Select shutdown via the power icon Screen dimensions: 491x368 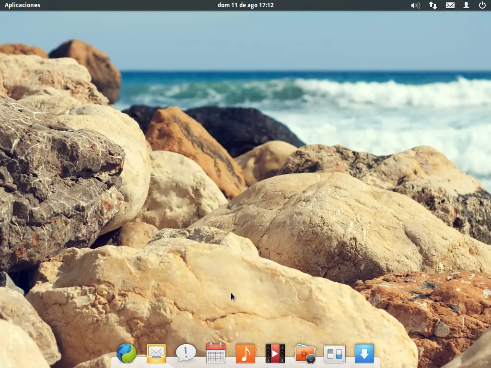coord(482,5)
